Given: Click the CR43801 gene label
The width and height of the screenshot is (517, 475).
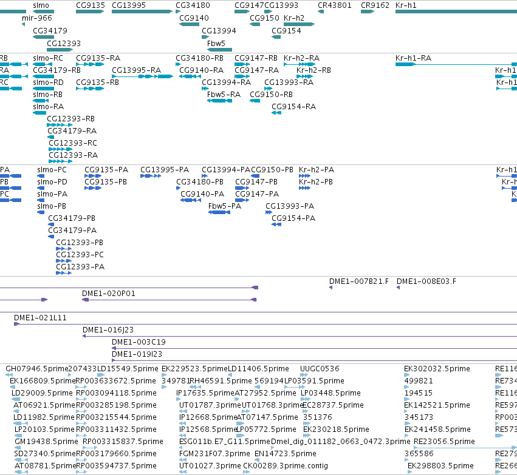Looking at the screenshot, I should [334, 5].
